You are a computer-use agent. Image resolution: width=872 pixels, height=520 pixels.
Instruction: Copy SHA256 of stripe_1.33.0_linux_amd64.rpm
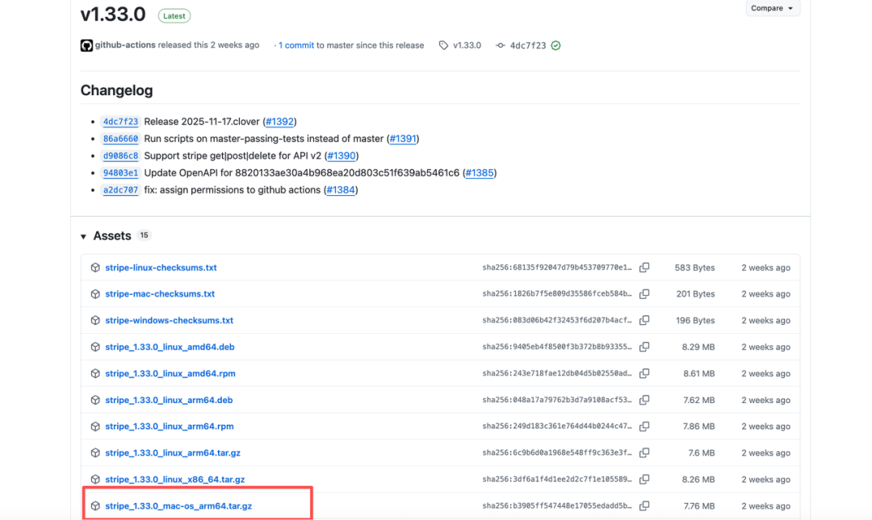tap(644, 373)
